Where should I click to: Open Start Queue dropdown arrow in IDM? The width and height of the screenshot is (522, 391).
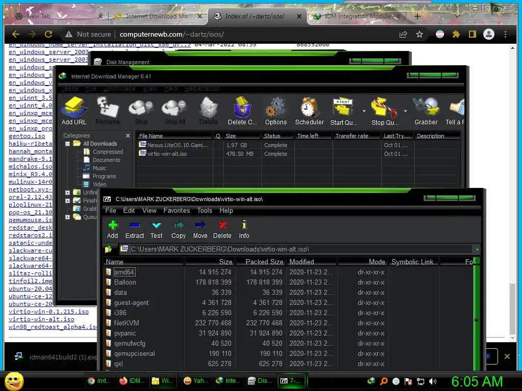coord(364,111)
